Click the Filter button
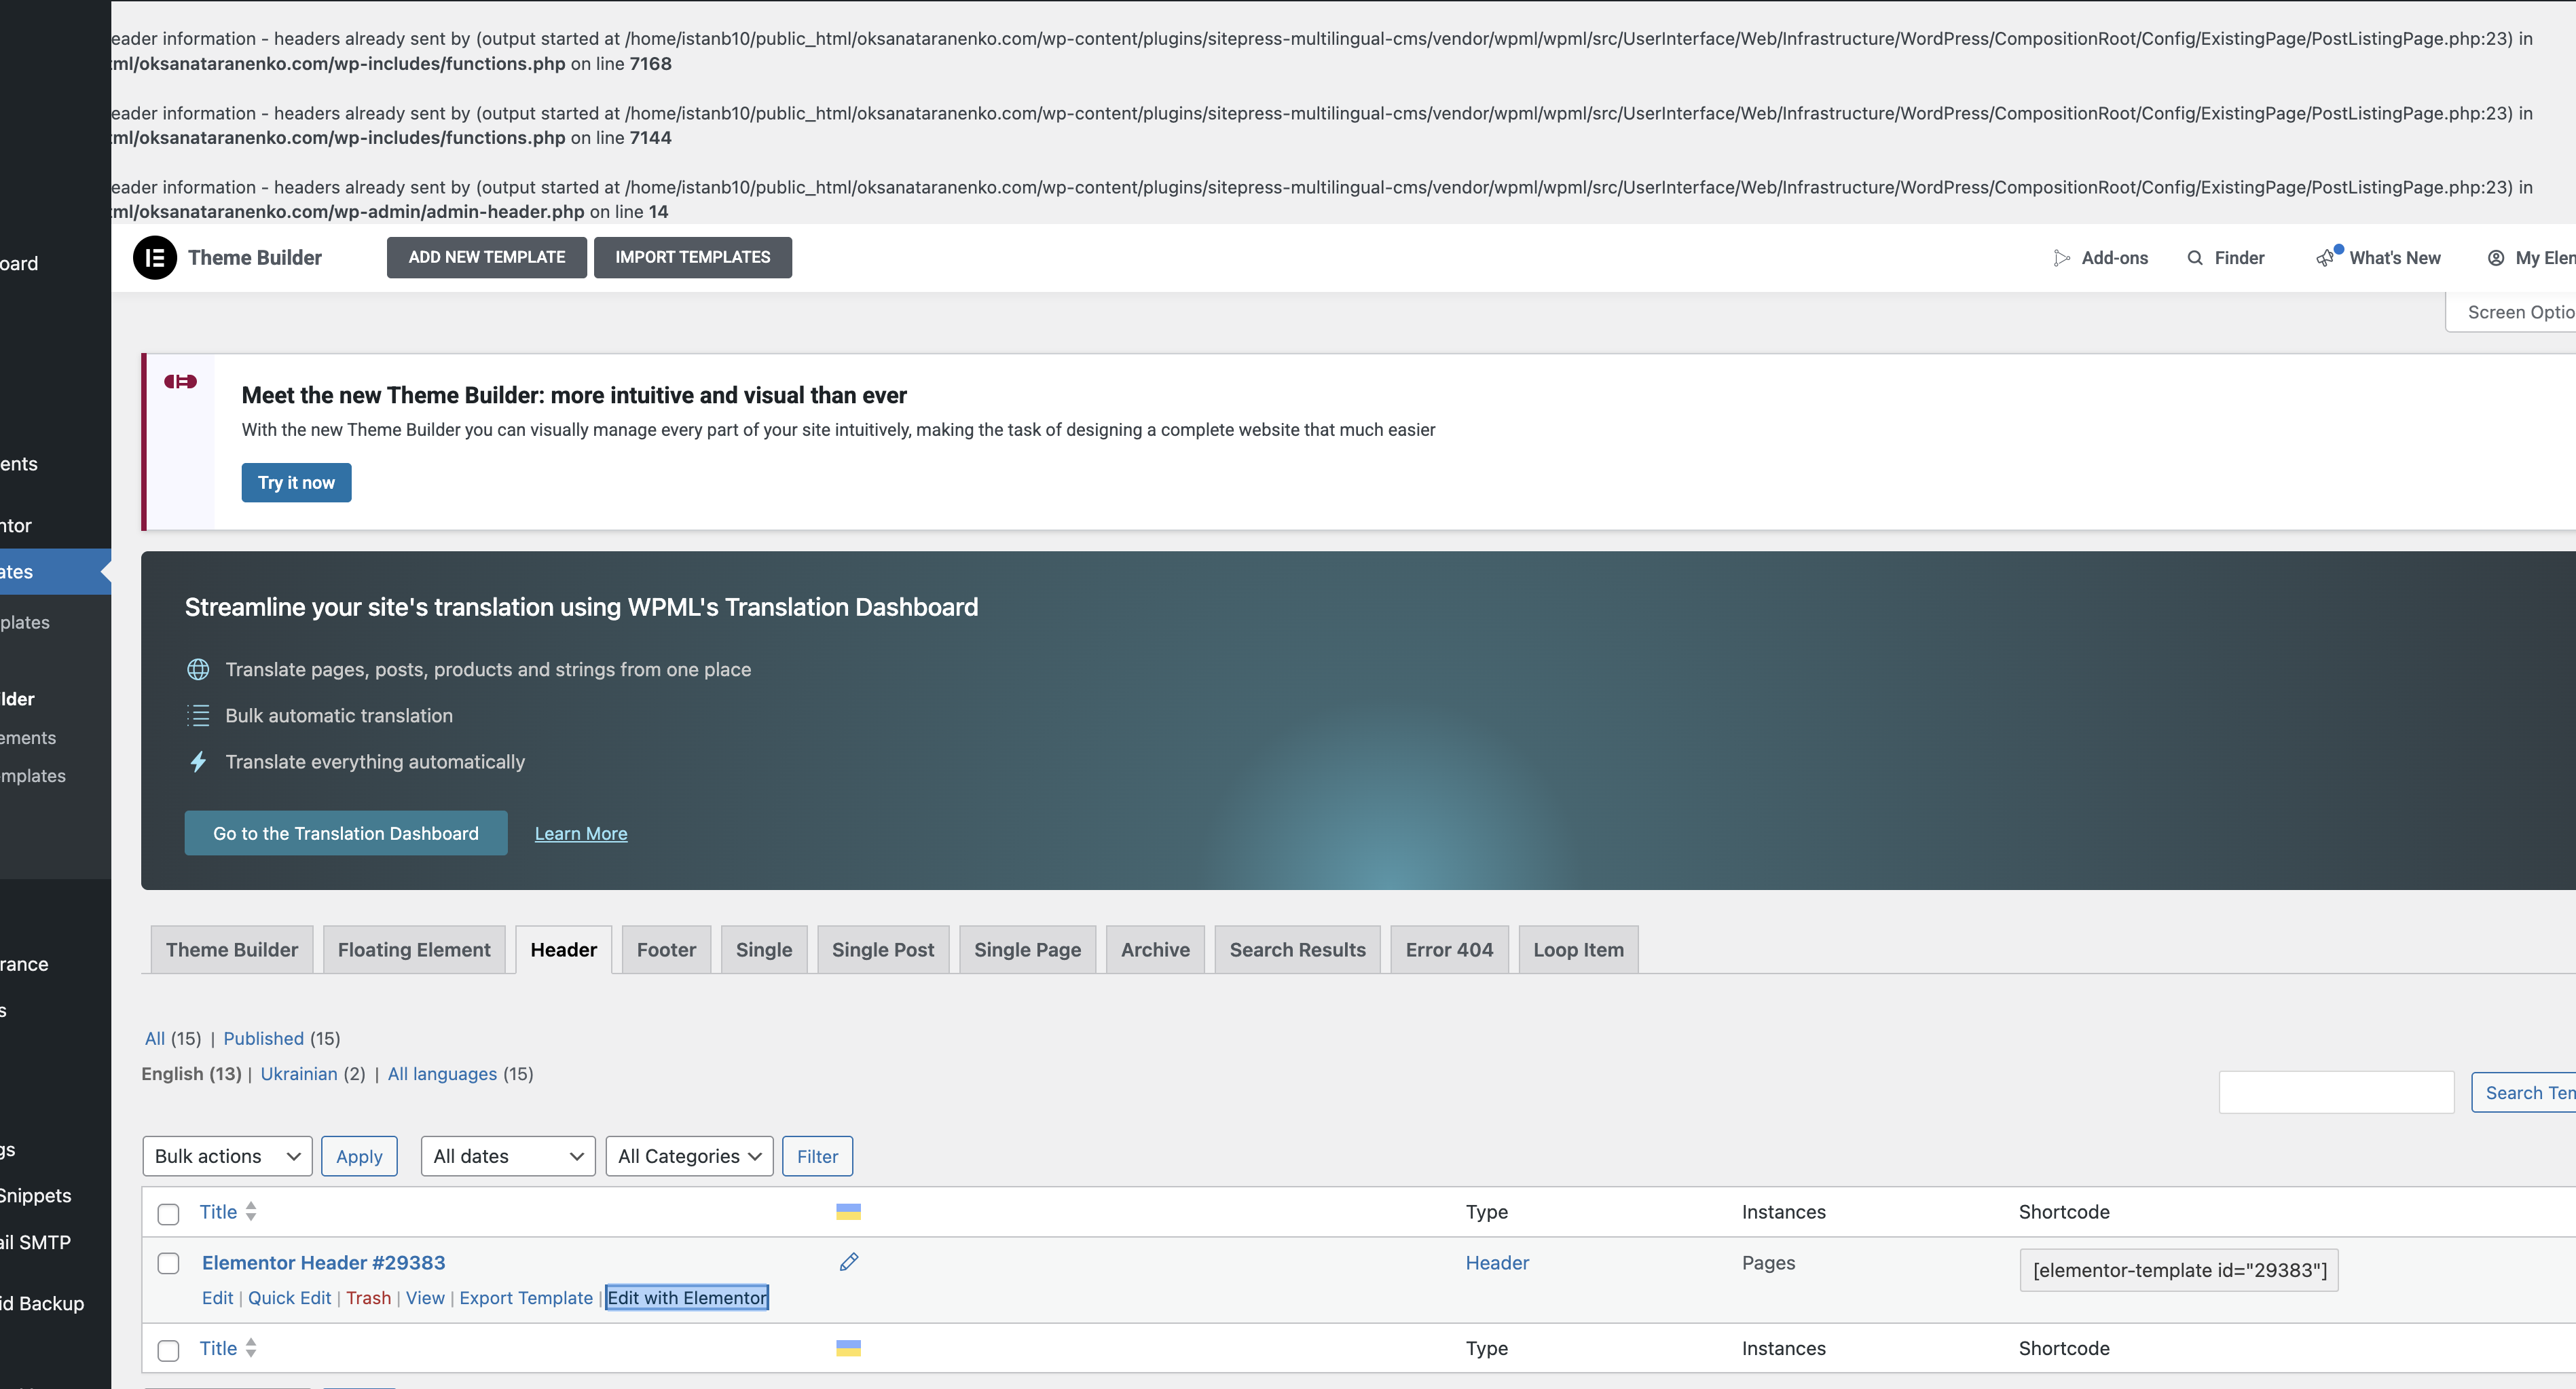 [817, 1155]
